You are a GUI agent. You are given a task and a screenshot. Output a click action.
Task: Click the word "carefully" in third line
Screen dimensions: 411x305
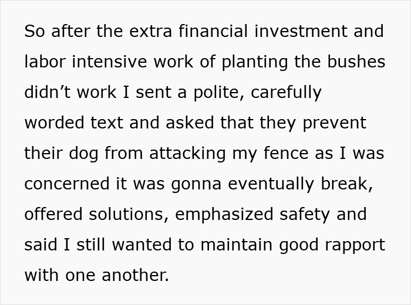286,93
